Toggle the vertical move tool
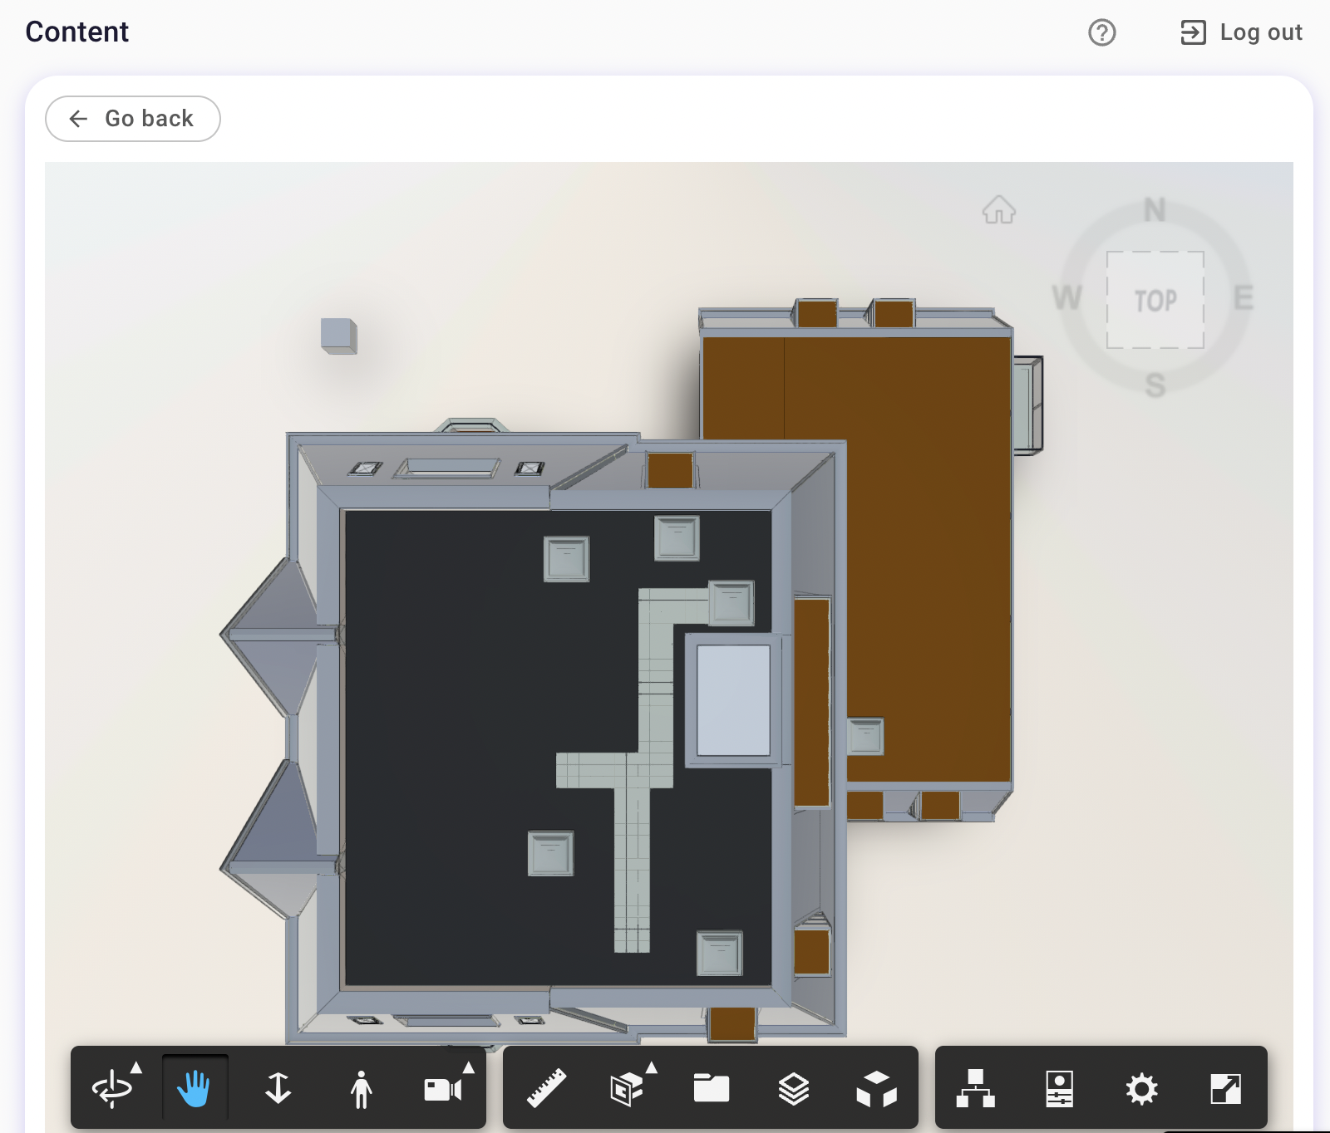This screenshot has height=1133, width=1330. click(279, 1090)
